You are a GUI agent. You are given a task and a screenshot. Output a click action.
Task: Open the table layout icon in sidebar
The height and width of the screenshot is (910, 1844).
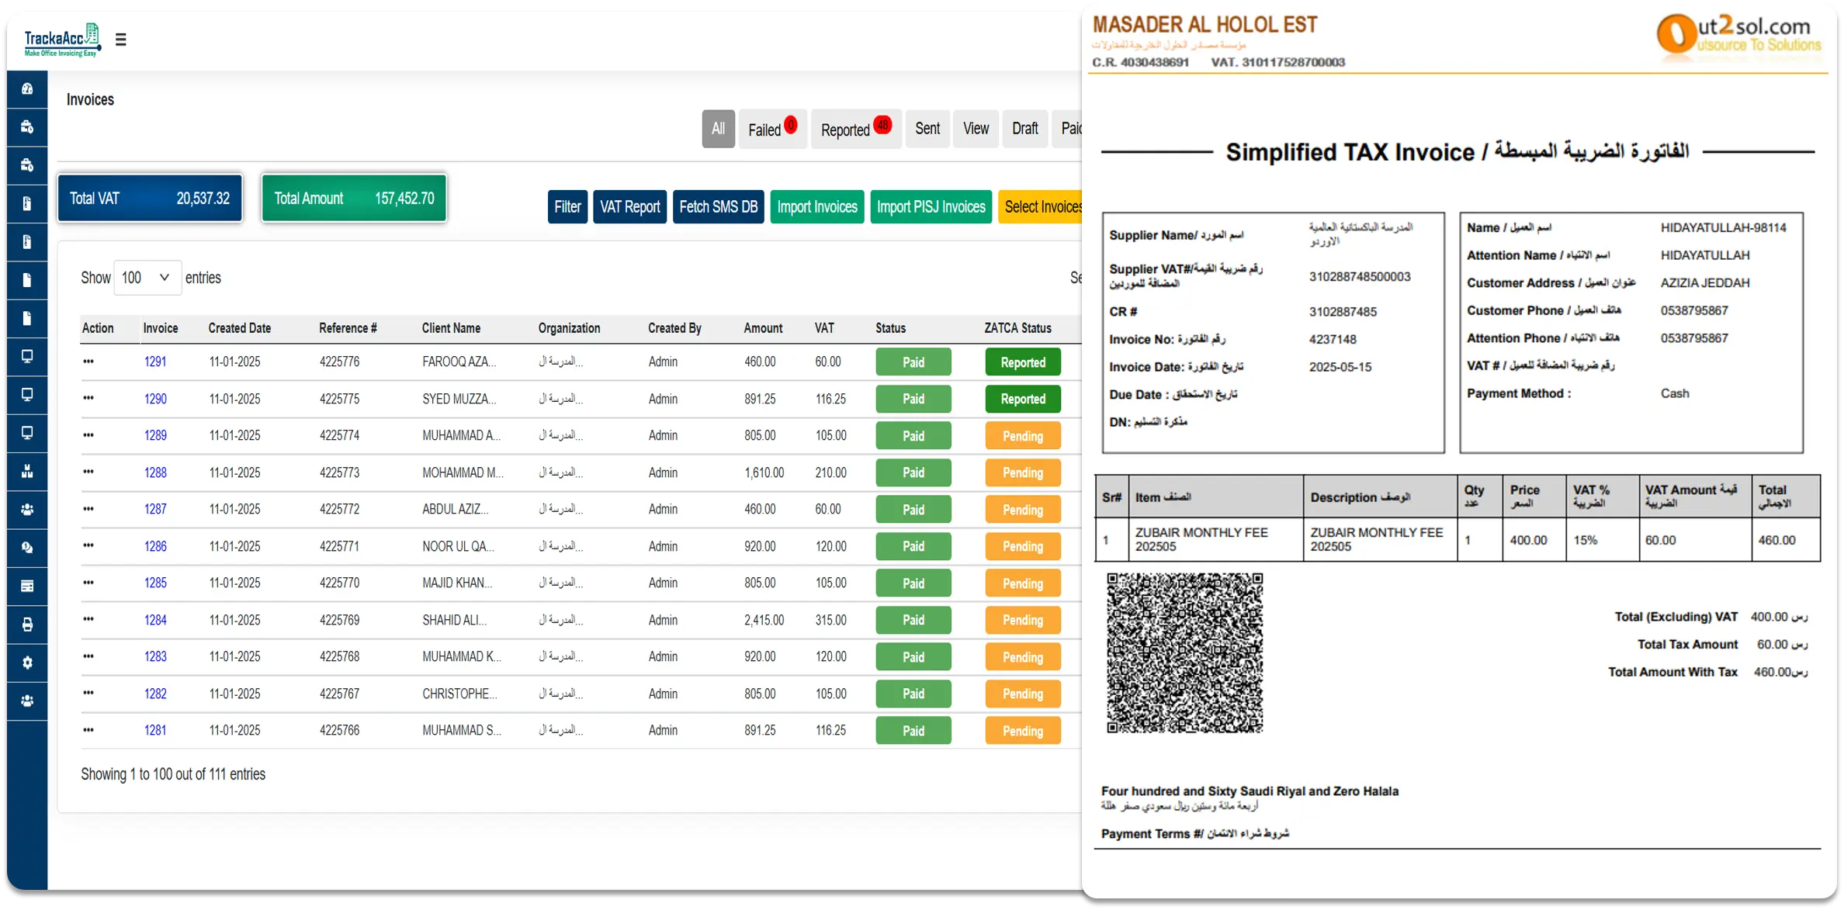[27, 586]
